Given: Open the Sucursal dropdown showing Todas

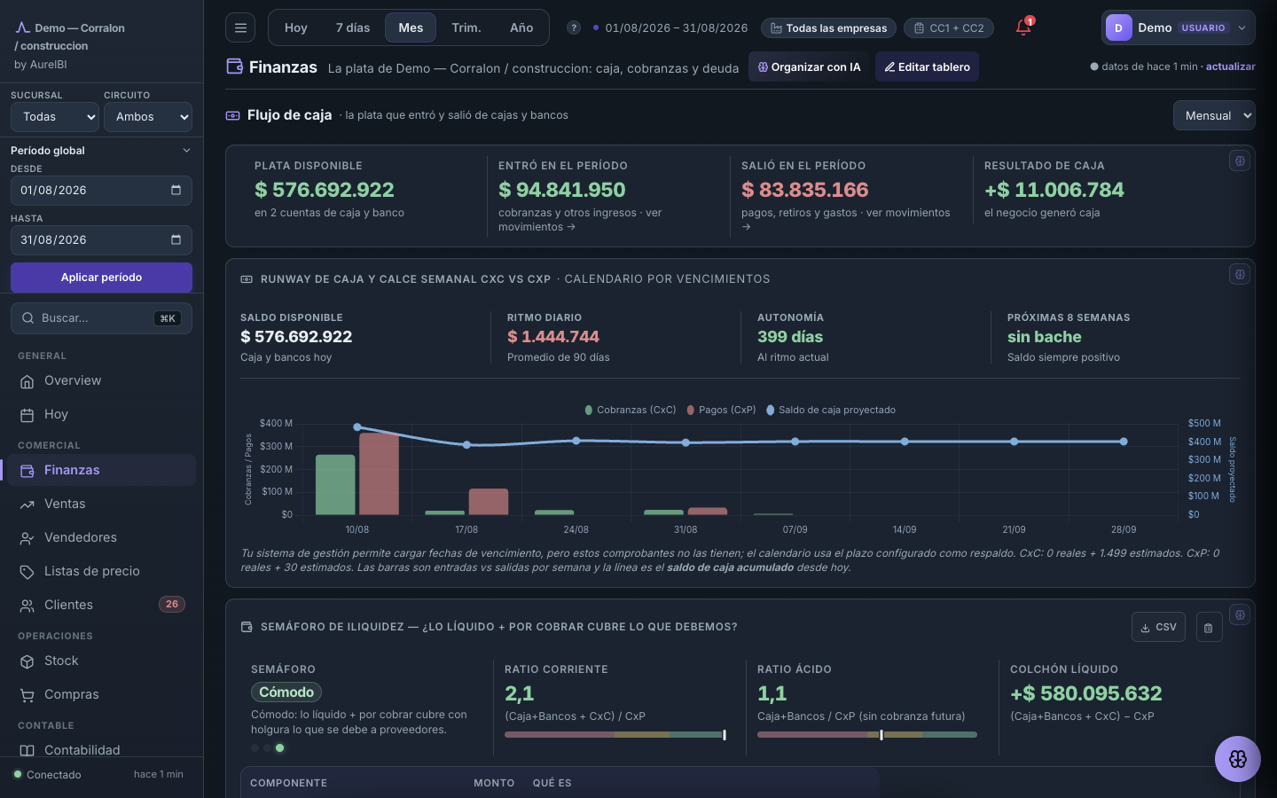Looking at the screenshot, I should coord(55,117).
